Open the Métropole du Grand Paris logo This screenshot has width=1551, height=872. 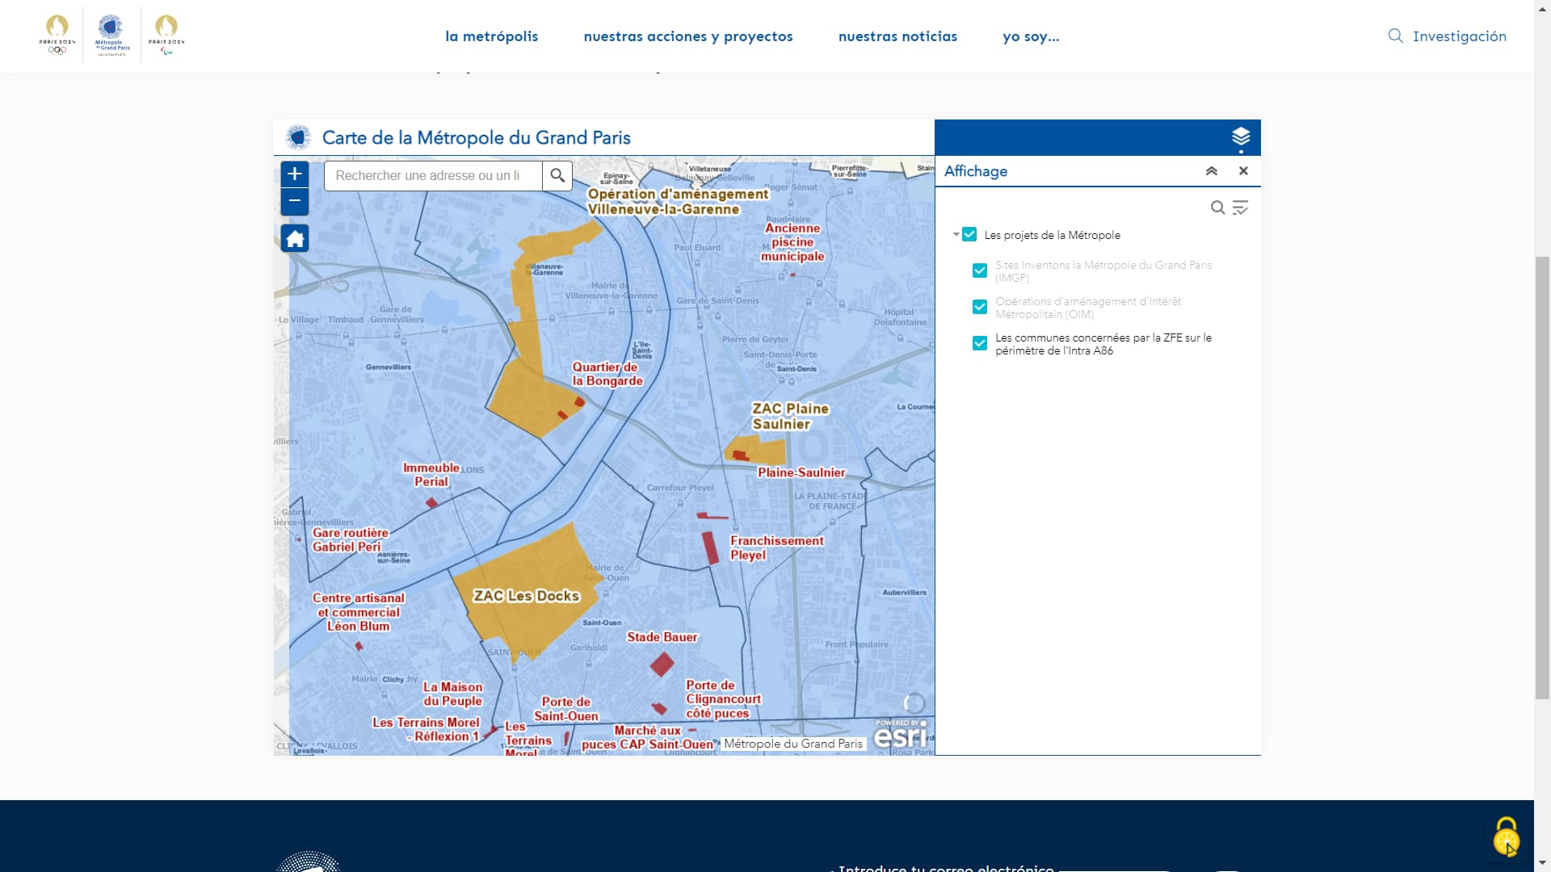click(112, 36)
